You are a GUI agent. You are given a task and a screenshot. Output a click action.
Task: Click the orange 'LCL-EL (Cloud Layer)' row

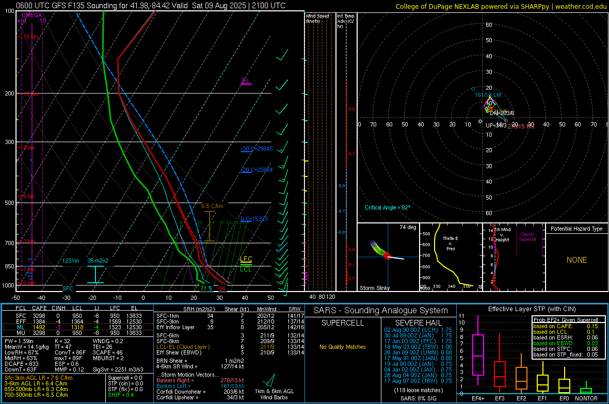(231, 347)
